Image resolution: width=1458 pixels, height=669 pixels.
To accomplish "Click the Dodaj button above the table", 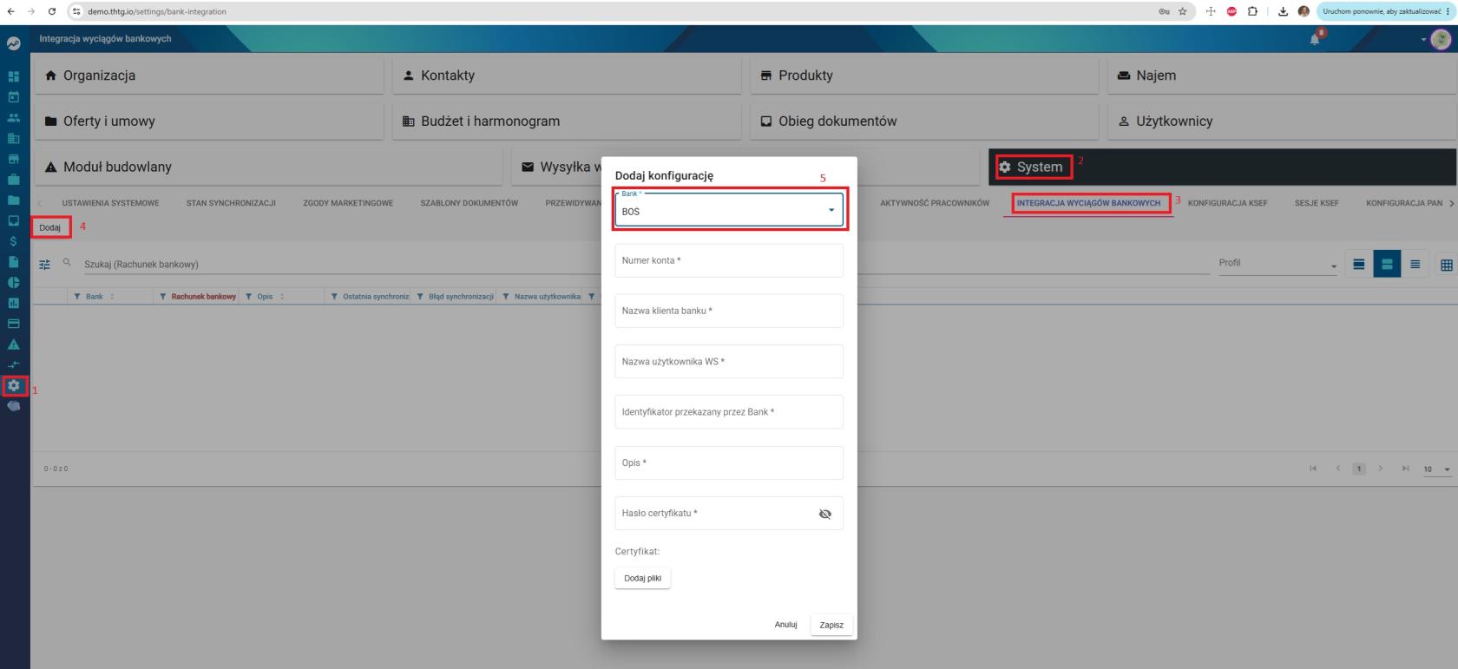I will pyautogui.click(x=49, y=228).
